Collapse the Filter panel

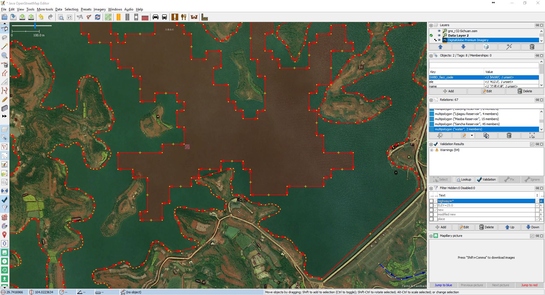point(431,188)
